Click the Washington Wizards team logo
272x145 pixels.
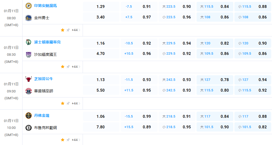pyautogui.click(x=28, y=91)
